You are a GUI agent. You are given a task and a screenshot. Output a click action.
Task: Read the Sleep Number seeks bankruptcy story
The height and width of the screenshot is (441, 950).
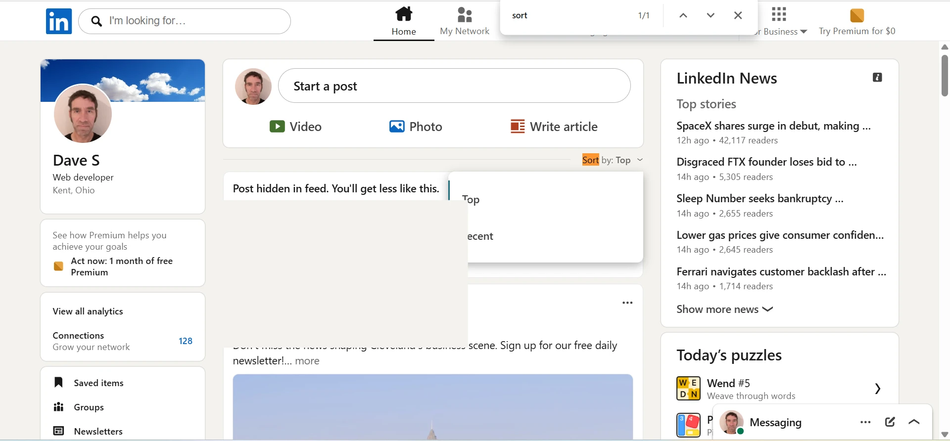pos(760,199)
